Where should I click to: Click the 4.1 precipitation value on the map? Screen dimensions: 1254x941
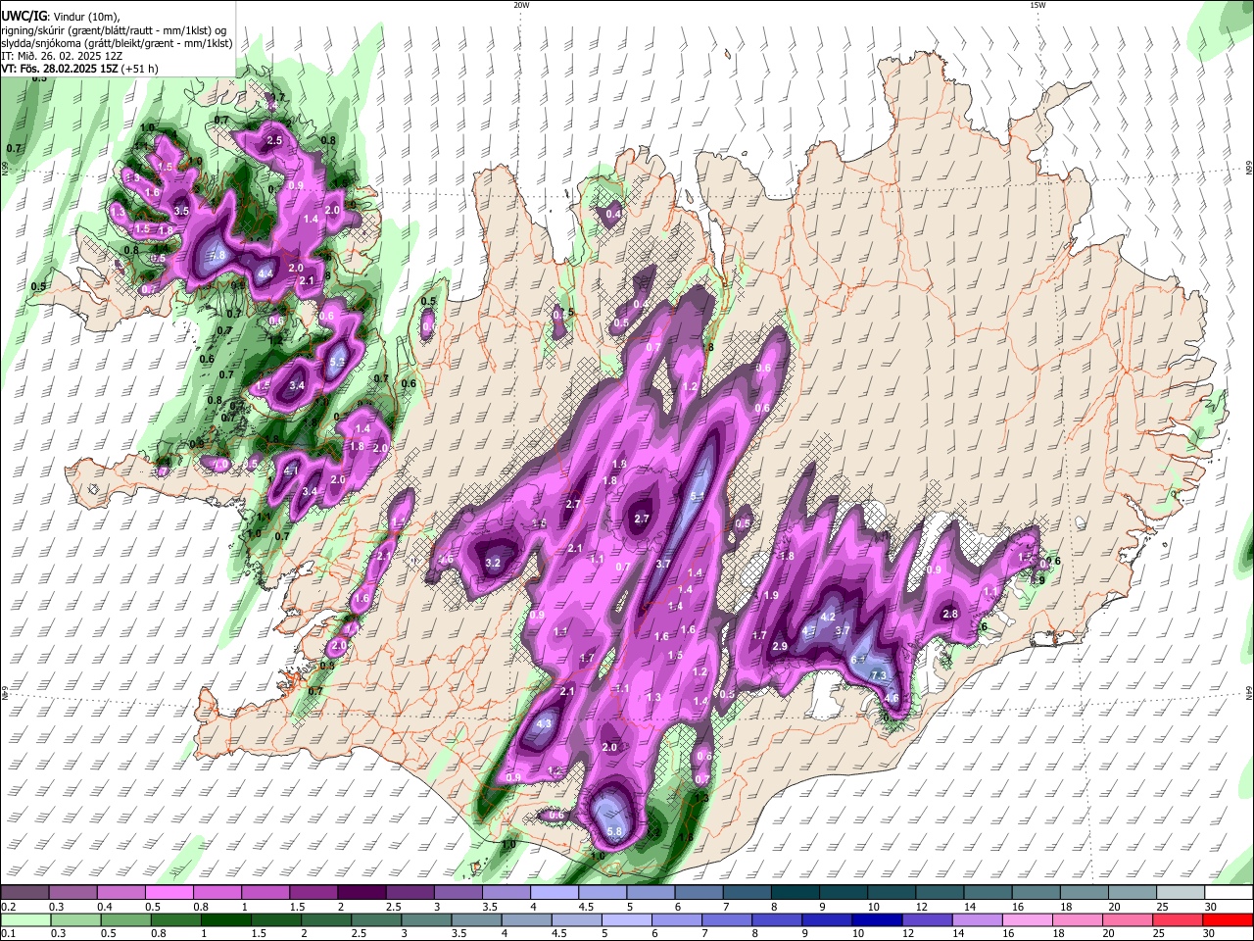(x=290, y=471)
